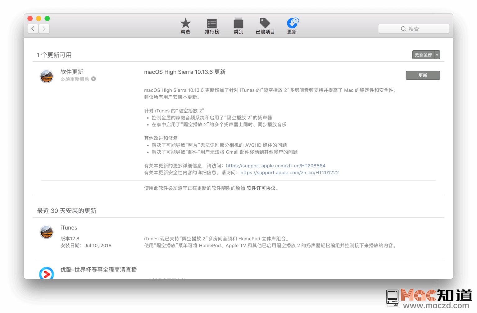The width and height of the screenshot is (477, 313).
Task: Click the 软件更新 system update icon
Action: tap(47, 76)
